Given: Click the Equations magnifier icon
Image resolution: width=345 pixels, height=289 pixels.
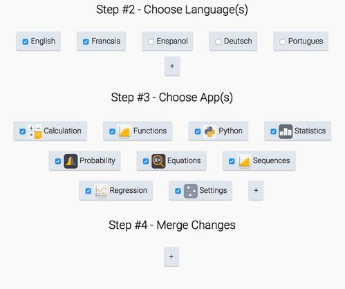Looking at the screenshot, I should [158, 161].
